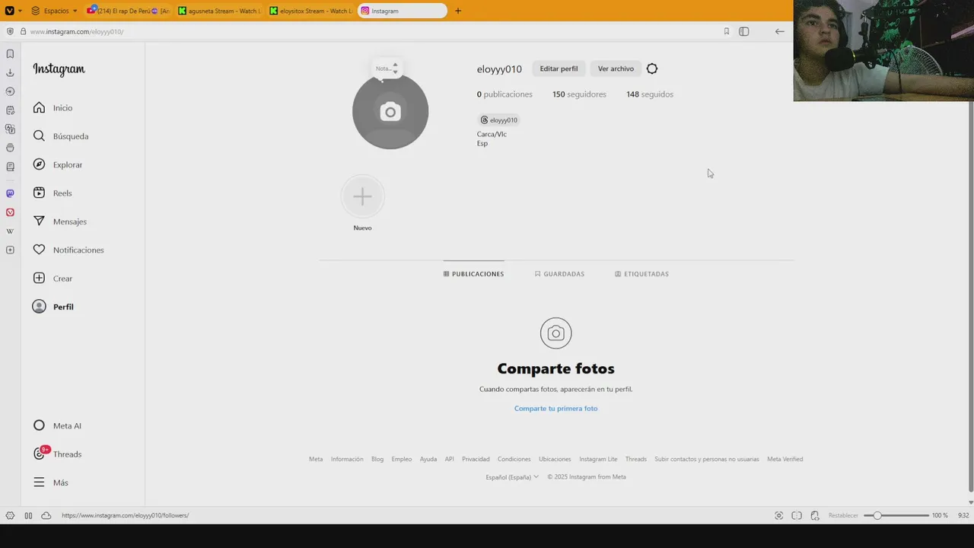
Task: Adjust the page zoom slider
Action: point(896,515)
